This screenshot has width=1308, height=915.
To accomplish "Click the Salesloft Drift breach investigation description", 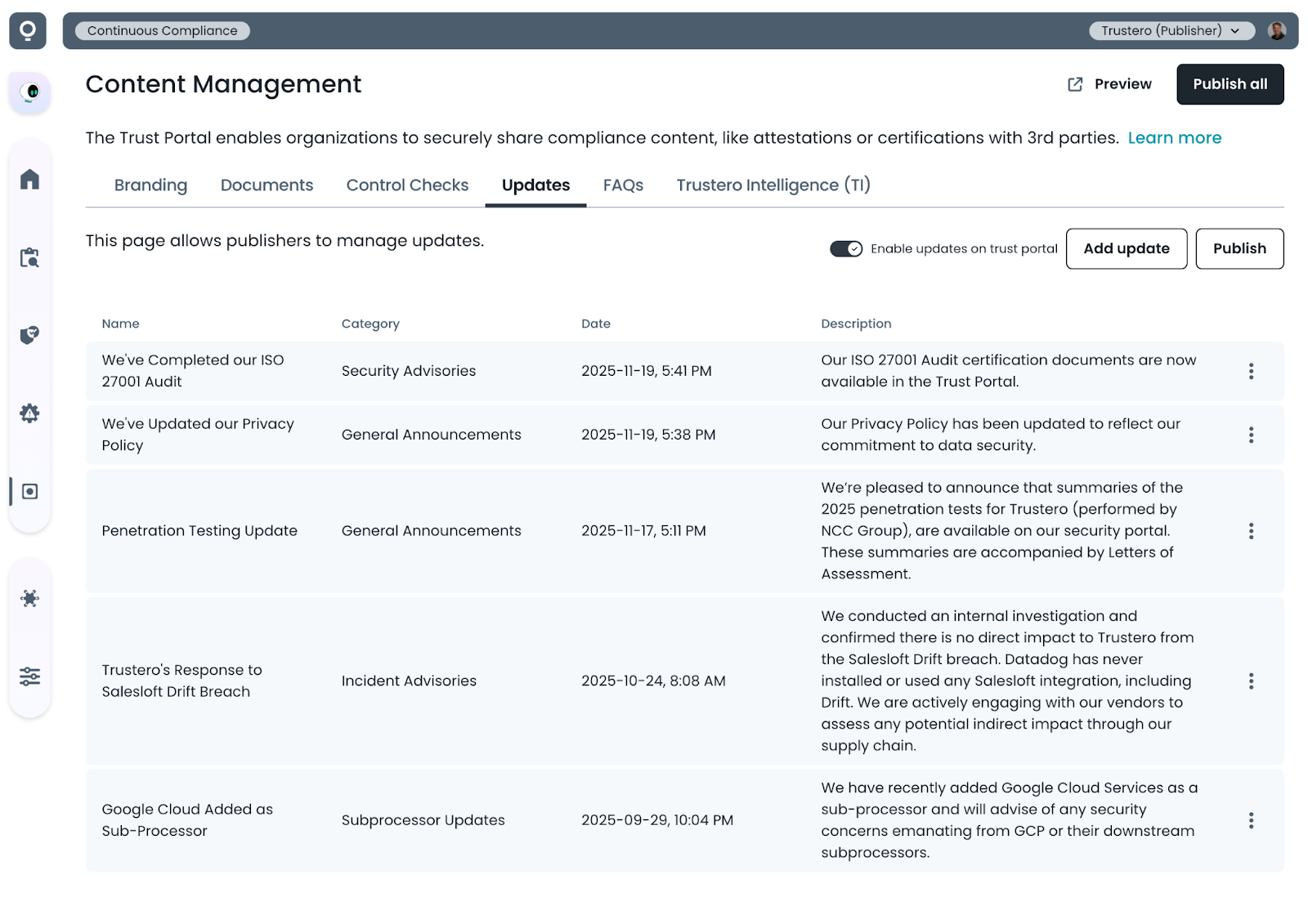I will click(1007, 681).
